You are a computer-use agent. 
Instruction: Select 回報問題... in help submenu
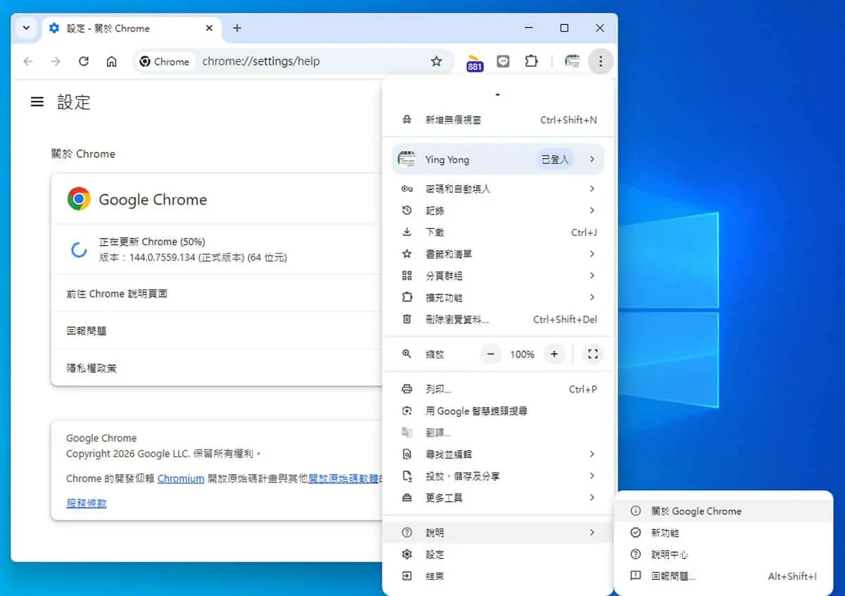[x=724, y=576]
